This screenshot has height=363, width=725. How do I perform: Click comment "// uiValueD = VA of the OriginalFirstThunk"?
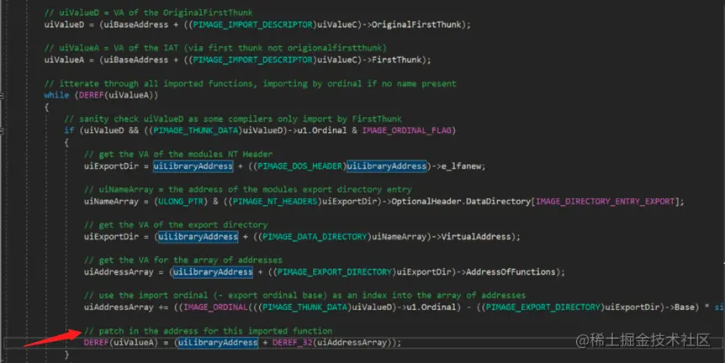(x=148, y=13)
